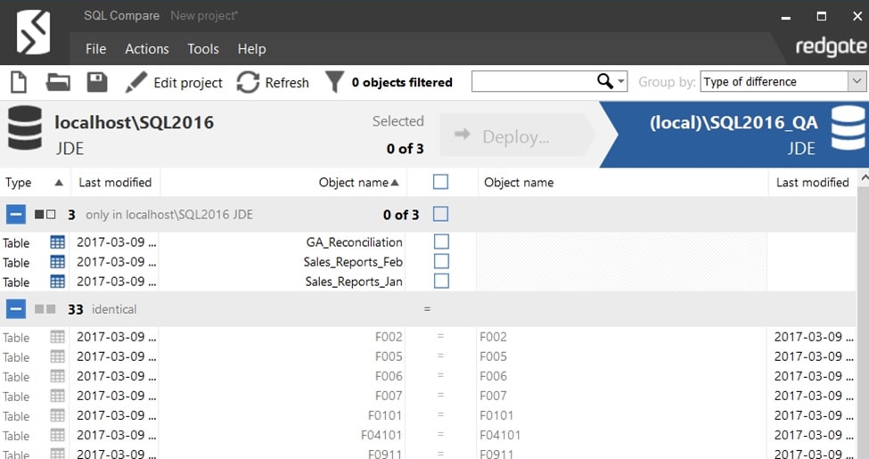Click the Edit project label
The image size is (869, 459).
click(x=188, y=83)
